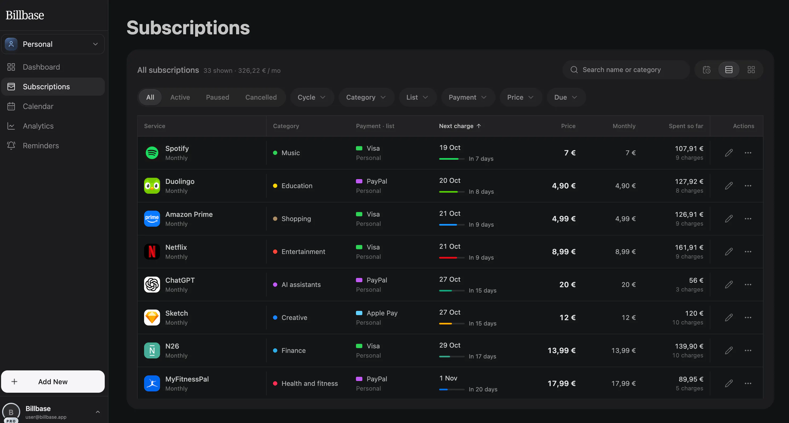Click the N26 logo
The width and height of the screenshot is (789, 423).
pyautogui.click(x=152, y=350)
